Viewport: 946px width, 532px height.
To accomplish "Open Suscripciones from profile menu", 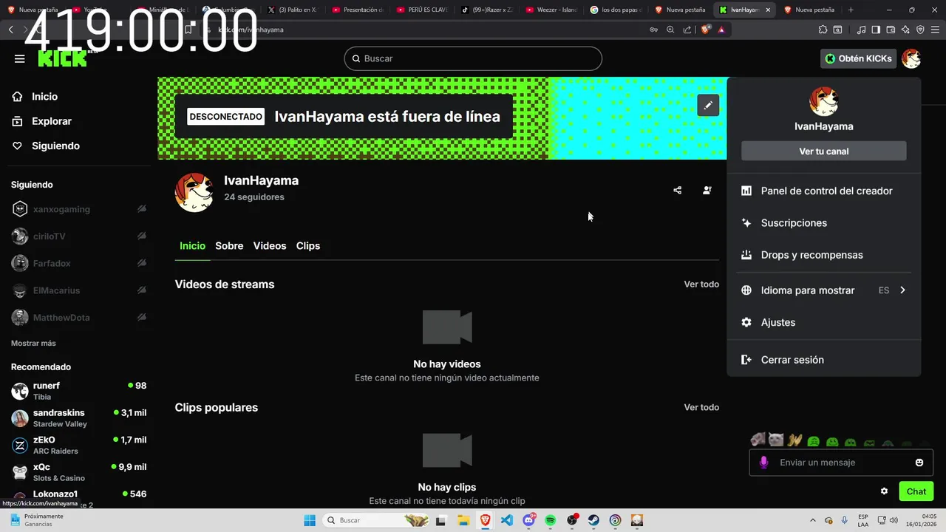I will (x=823, y=222).
